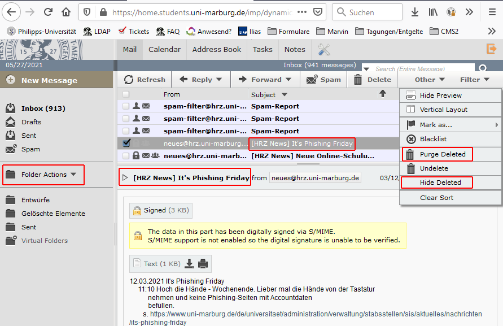Screen dimensions: 503x326
Task: Open preferences wrench-and-screwdriver icon
Action: click(323, 50)
